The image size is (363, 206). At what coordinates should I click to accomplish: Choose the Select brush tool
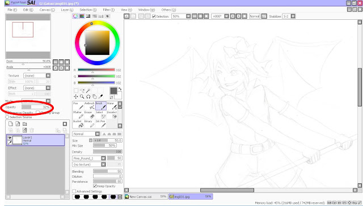(x=101, y=114)
